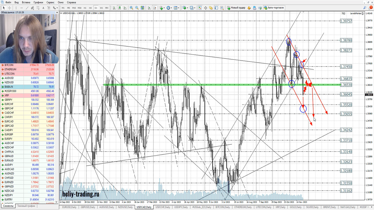Toggle the Data Window icon

click(205, 7)
